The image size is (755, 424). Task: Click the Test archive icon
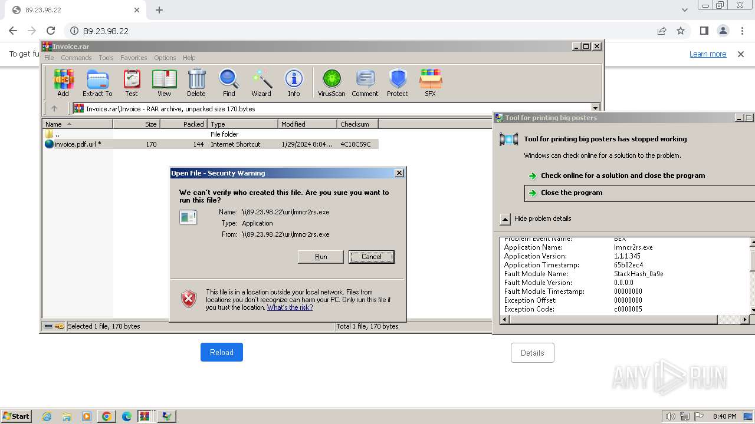[132, 82]
